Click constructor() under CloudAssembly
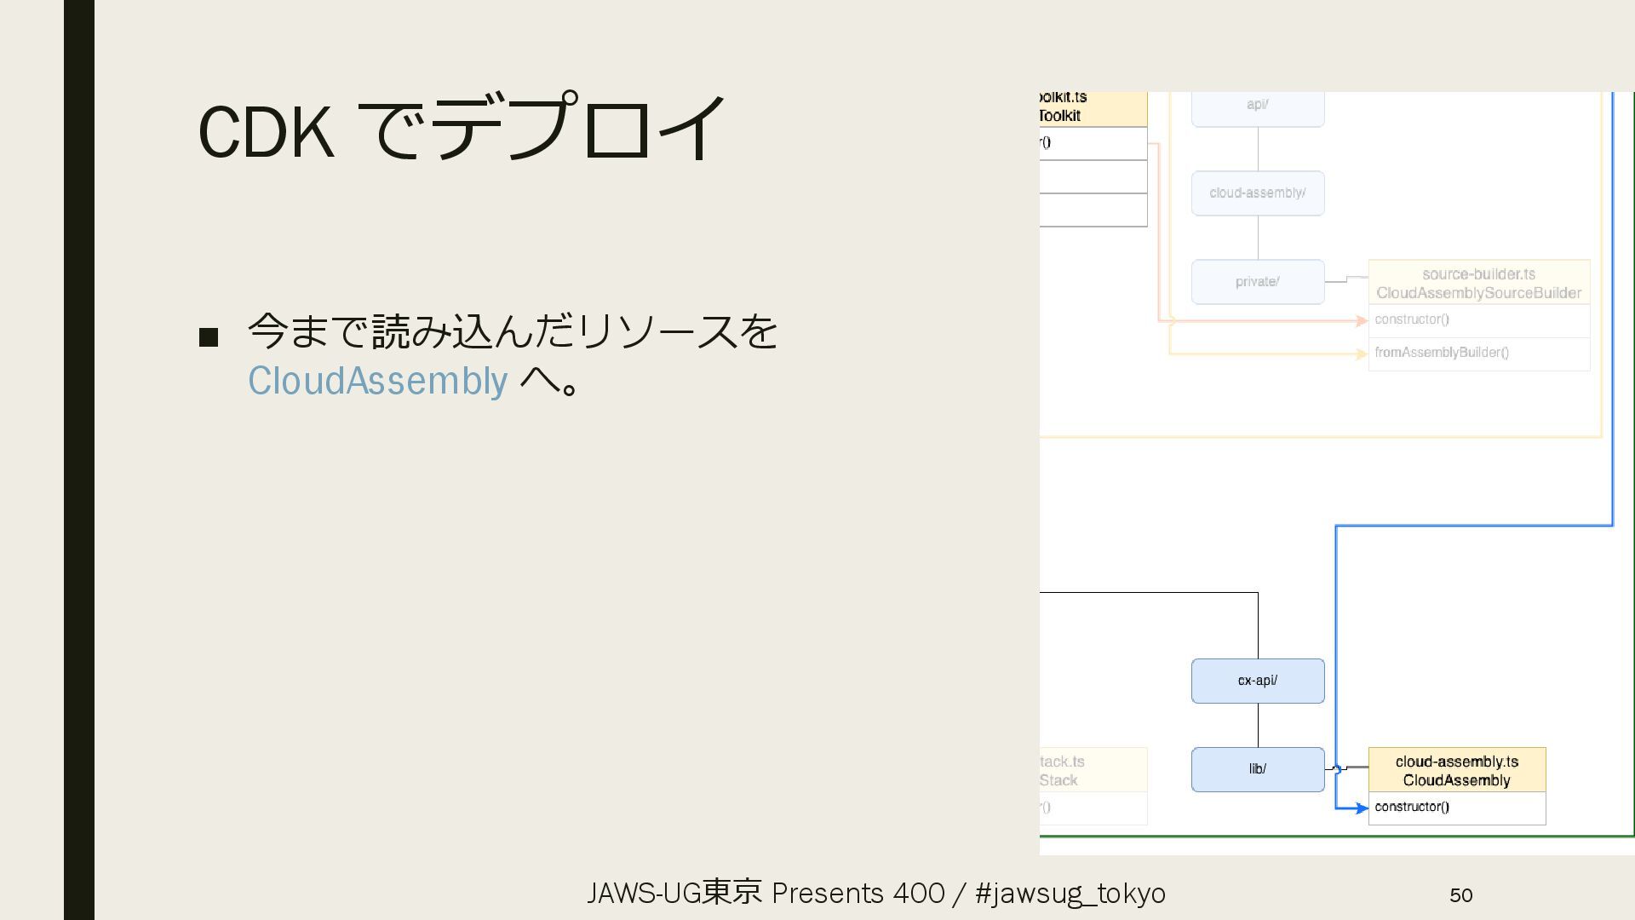 point(1412,807)
